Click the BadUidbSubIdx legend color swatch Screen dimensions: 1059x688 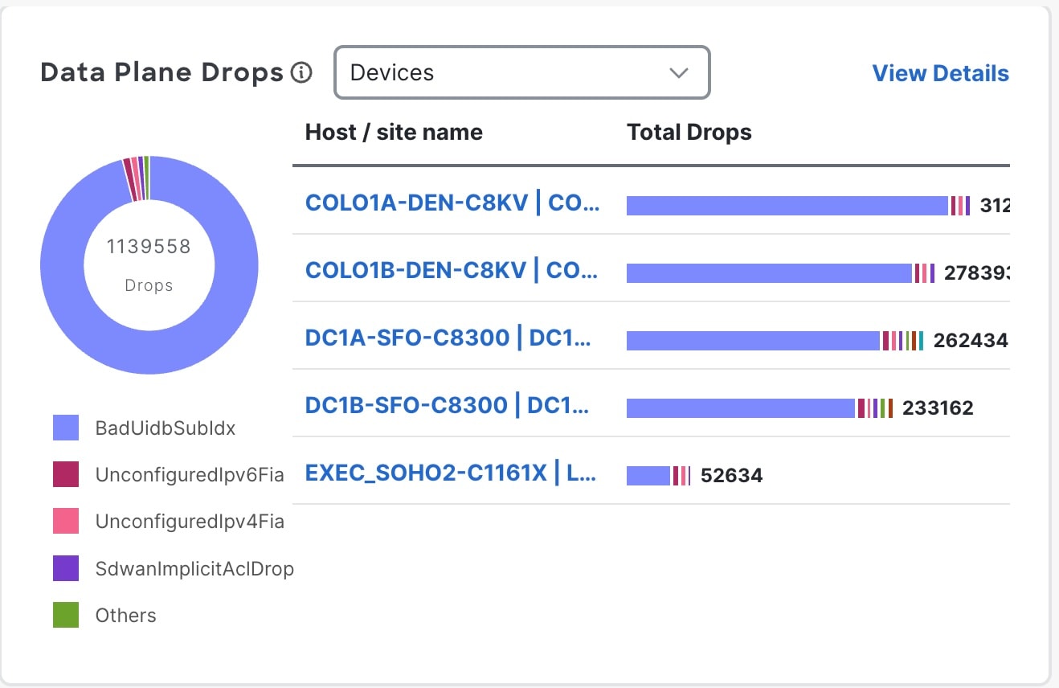(66, 428)
